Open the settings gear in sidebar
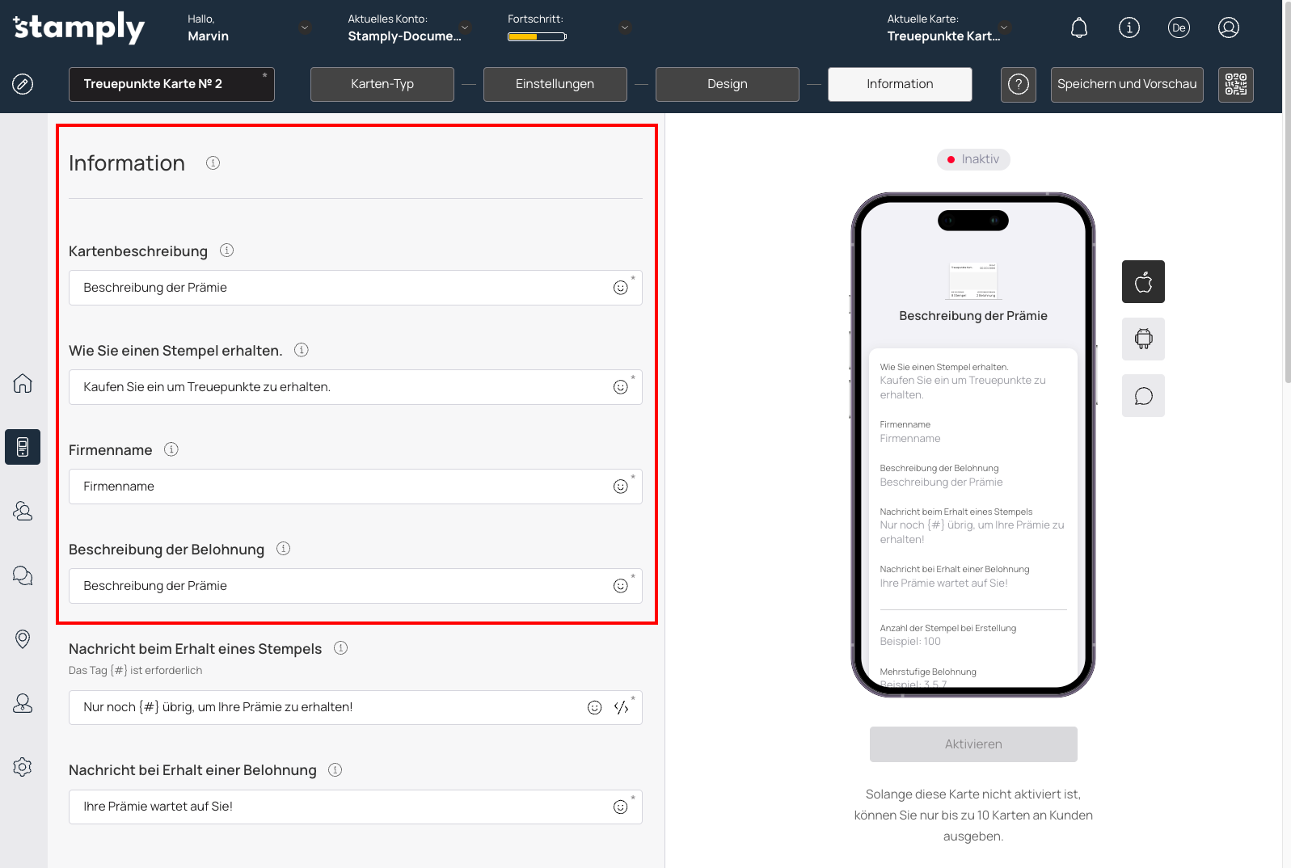This screenshot has height=868, width=1291. pyautogui.click(x=23, y=767)
